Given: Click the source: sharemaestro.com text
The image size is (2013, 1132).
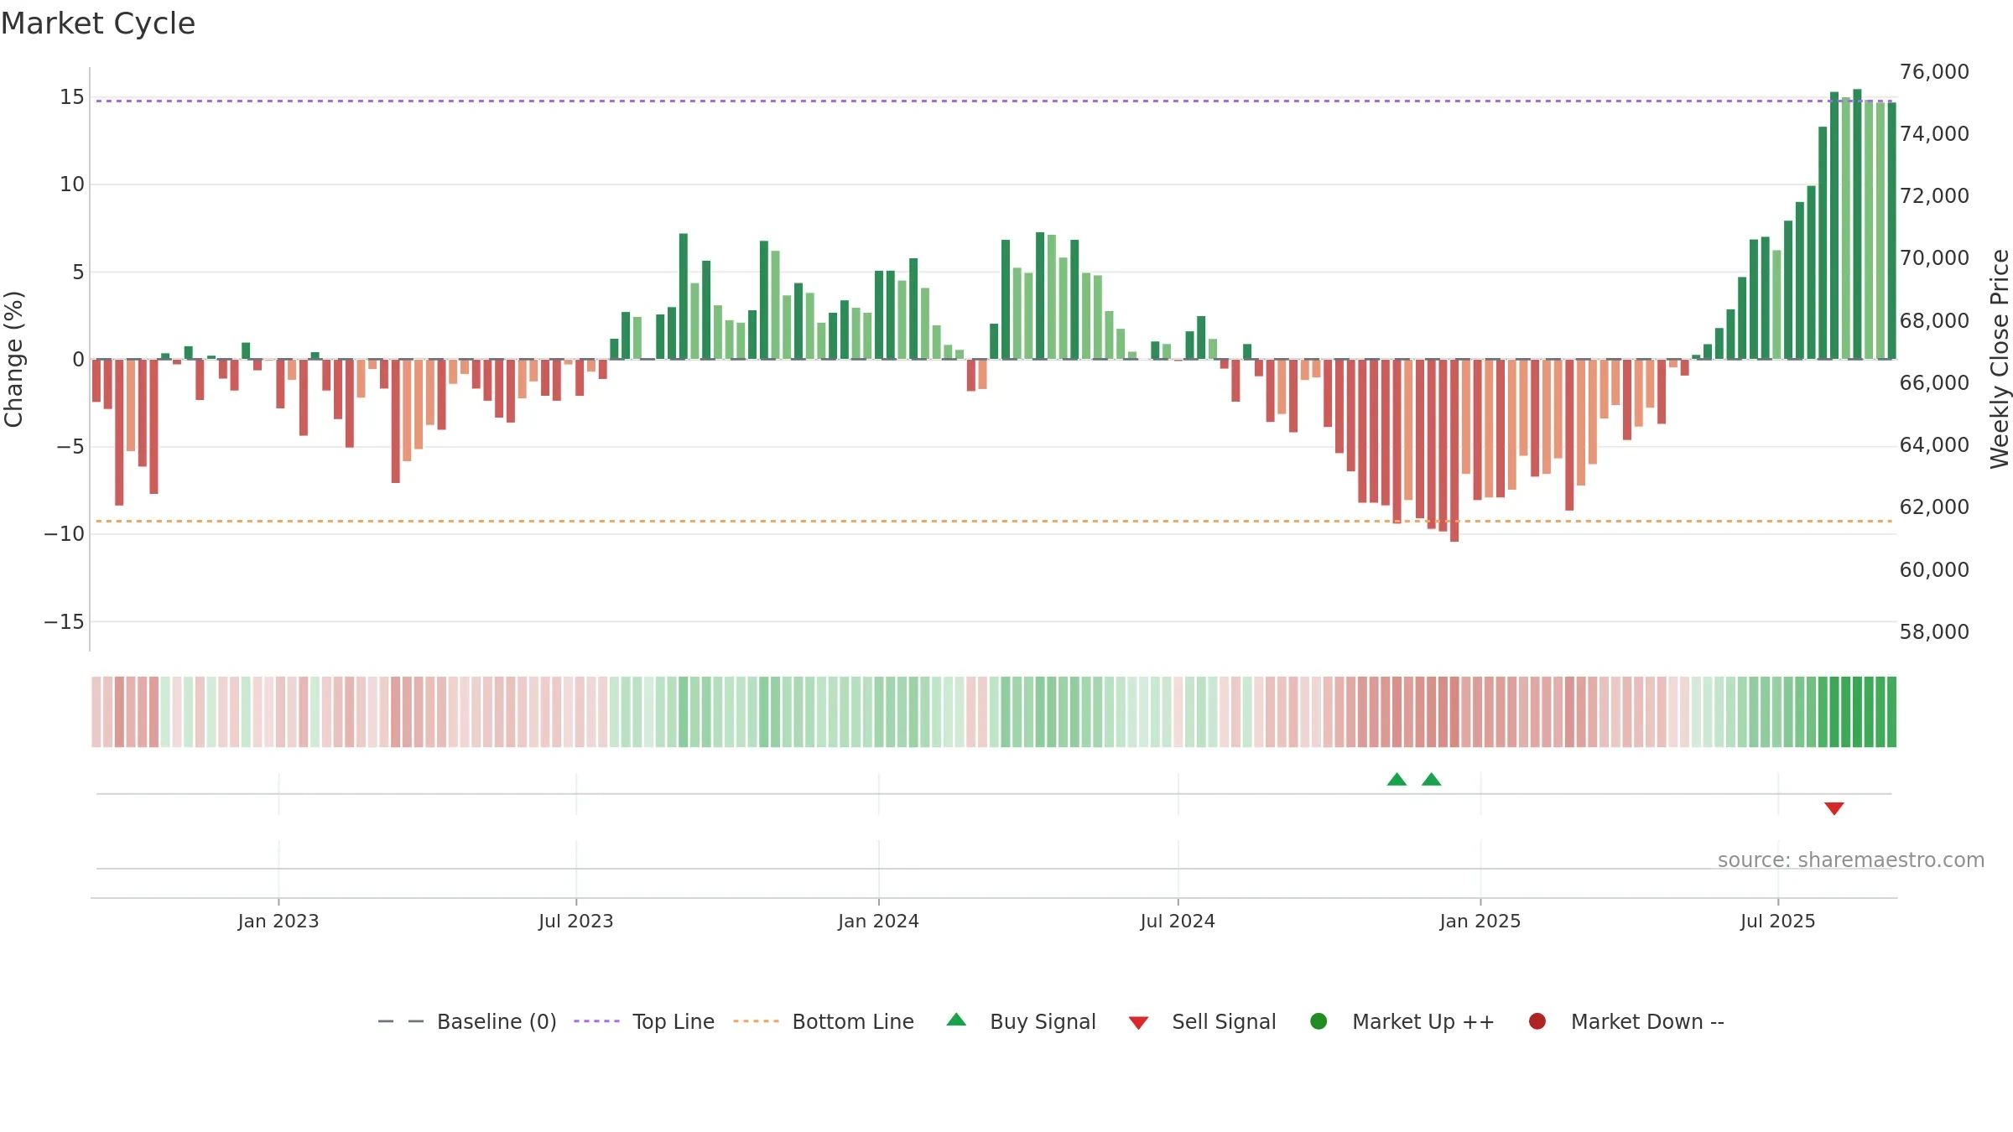Looking at the screenshot, I should pos(1851,859).
